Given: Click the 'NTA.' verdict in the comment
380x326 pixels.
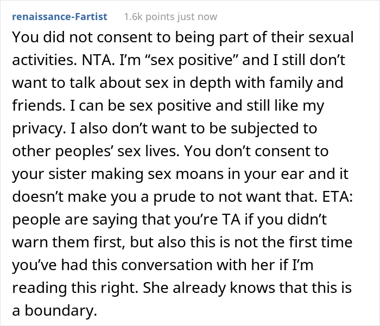Looking at the screenshot, I should [x=98, y=60].
